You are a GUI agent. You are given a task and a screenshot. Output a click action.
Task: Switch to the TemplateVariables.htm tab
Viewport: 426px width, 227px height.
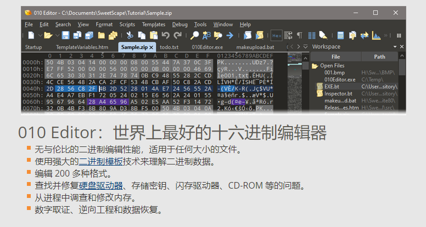coord(82,47)
